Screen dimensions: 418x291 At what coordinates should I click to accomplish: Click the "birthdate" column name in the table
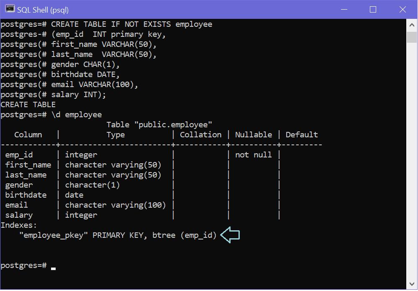(x=26, y=195)
